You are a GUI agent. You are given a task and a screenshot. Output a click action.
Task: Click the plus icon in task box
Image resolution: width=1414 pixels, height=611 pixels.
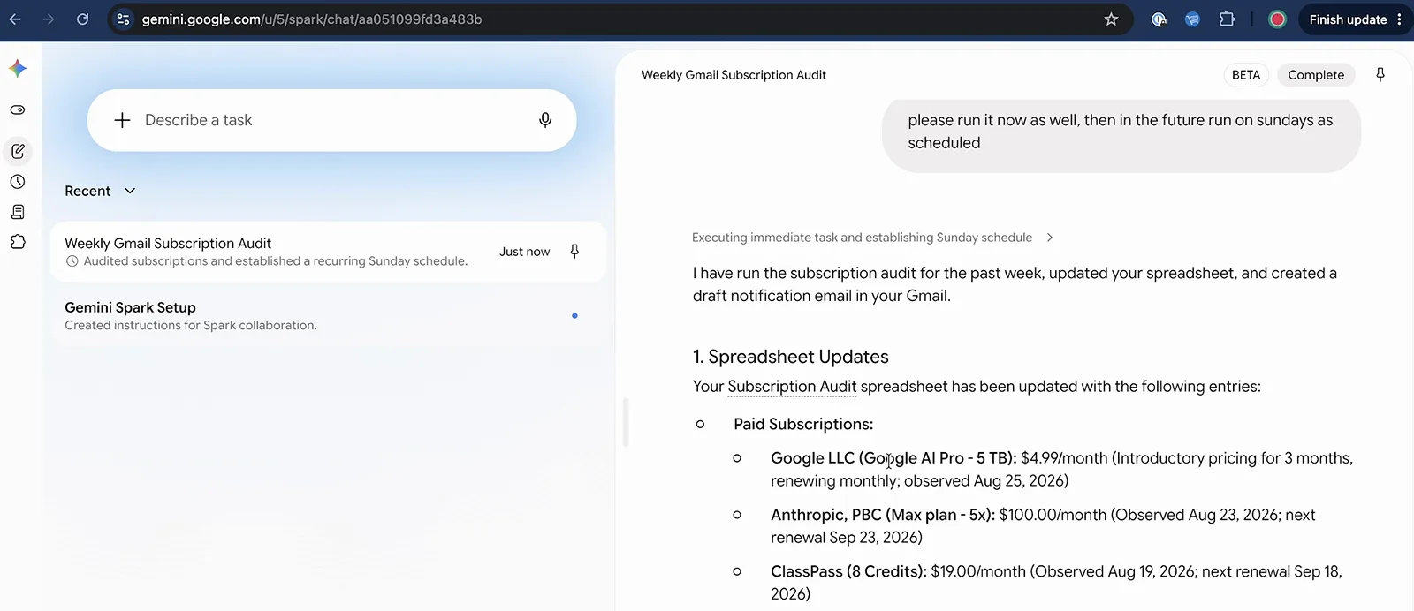point(123,120)
